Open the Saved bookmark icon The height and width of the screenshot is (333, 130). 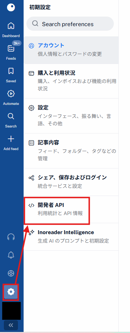tap(11, 71)
